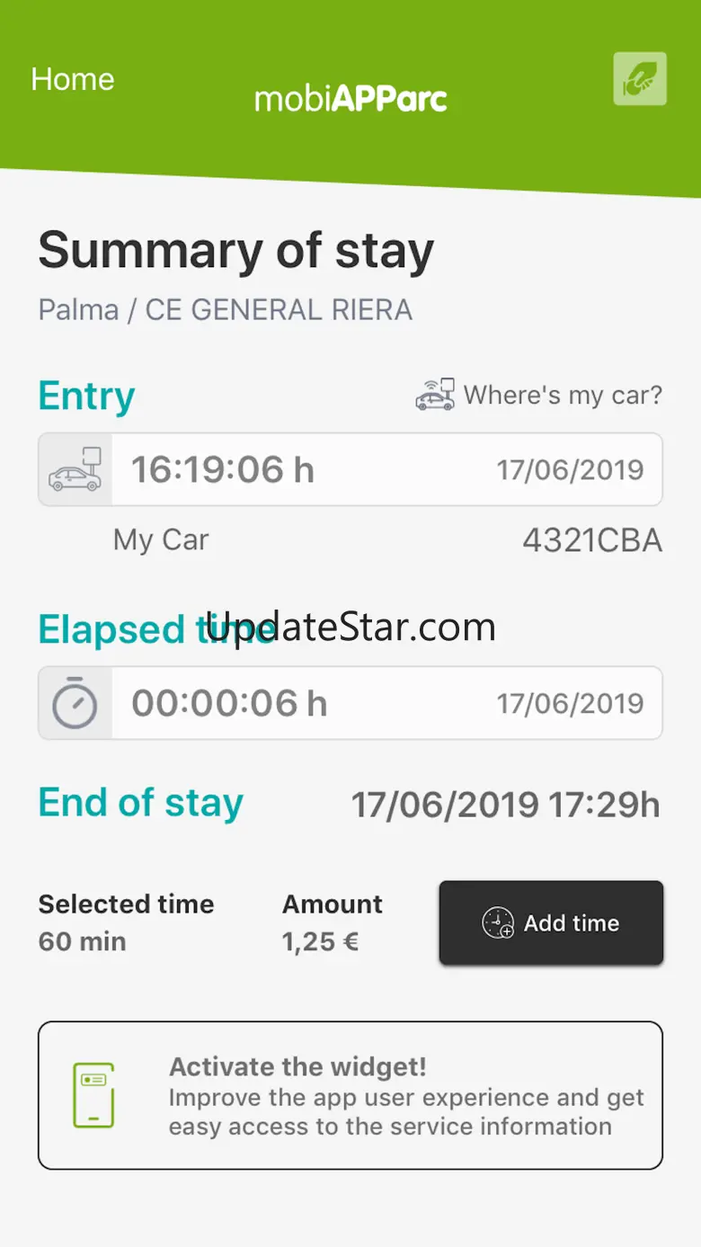Click the car locator icon
This screenshot has height=1247, width=701.
pyautogui.click(x=435, y=395)
